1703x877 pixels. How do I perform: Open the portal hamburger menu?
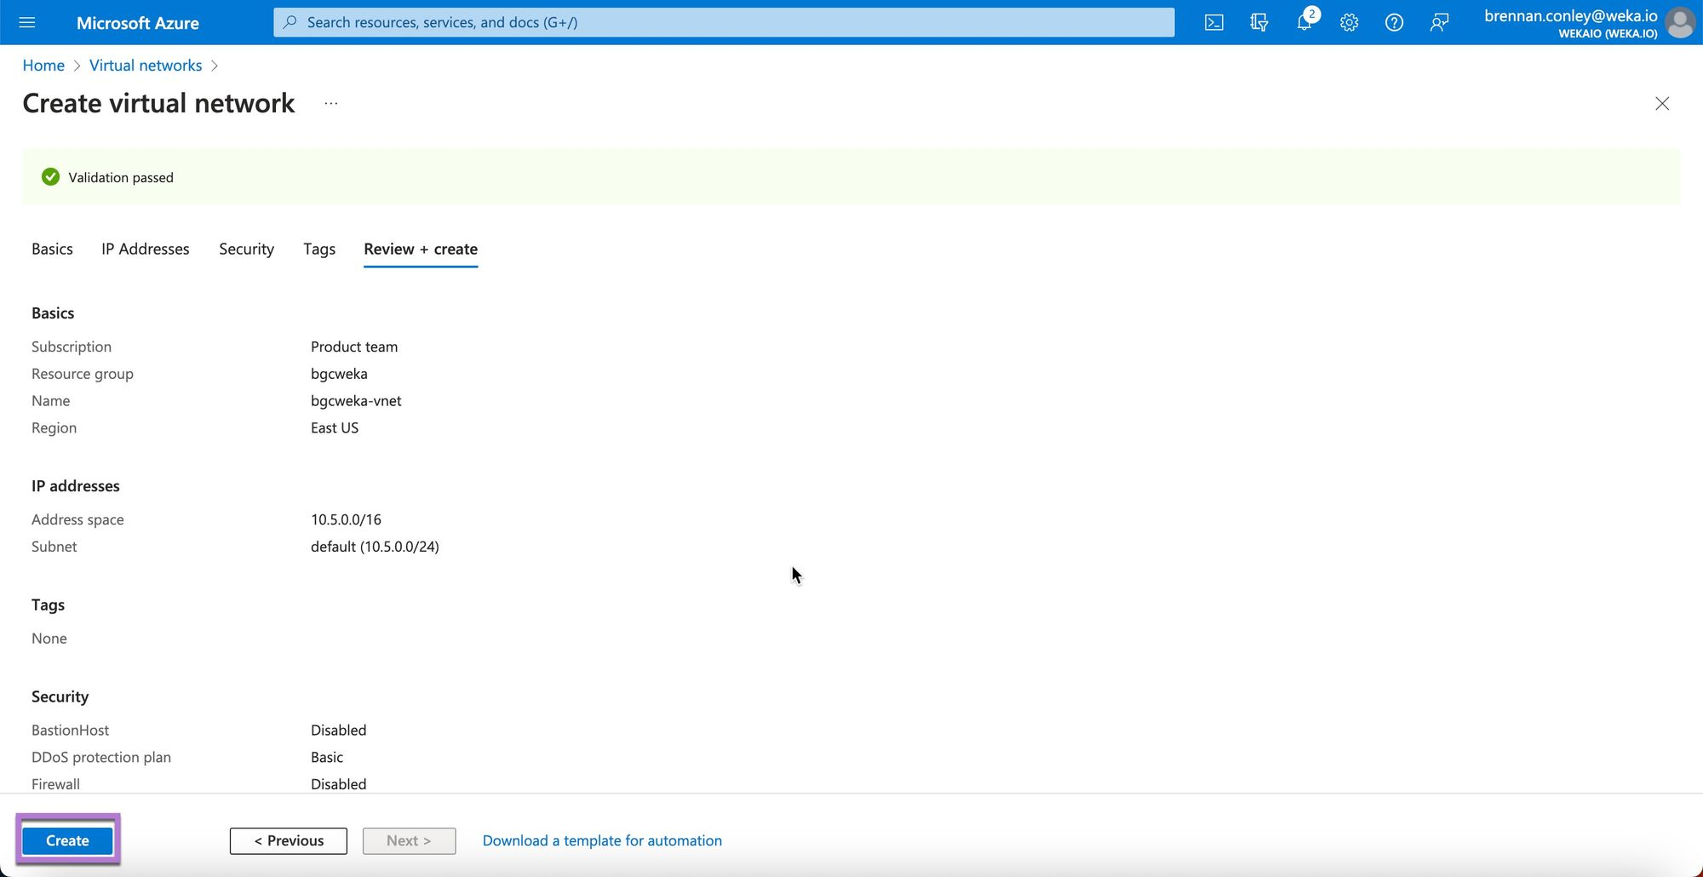coord(27,22)
